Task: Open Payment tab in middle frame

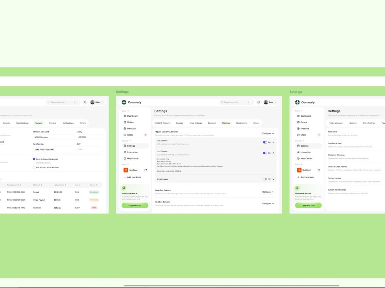Action: pyautogui.click(x=212, y=123)
